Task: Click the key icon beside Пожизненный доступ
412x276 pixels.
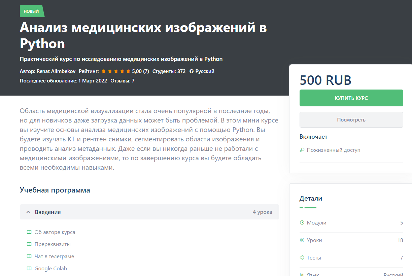Action: tap(302, 150)
